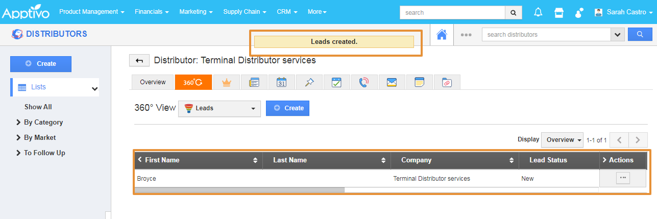Image resolution: width=657 pixels, height=219 pixels.
Task: Open the CRM menu
Action: coord(287,12)
